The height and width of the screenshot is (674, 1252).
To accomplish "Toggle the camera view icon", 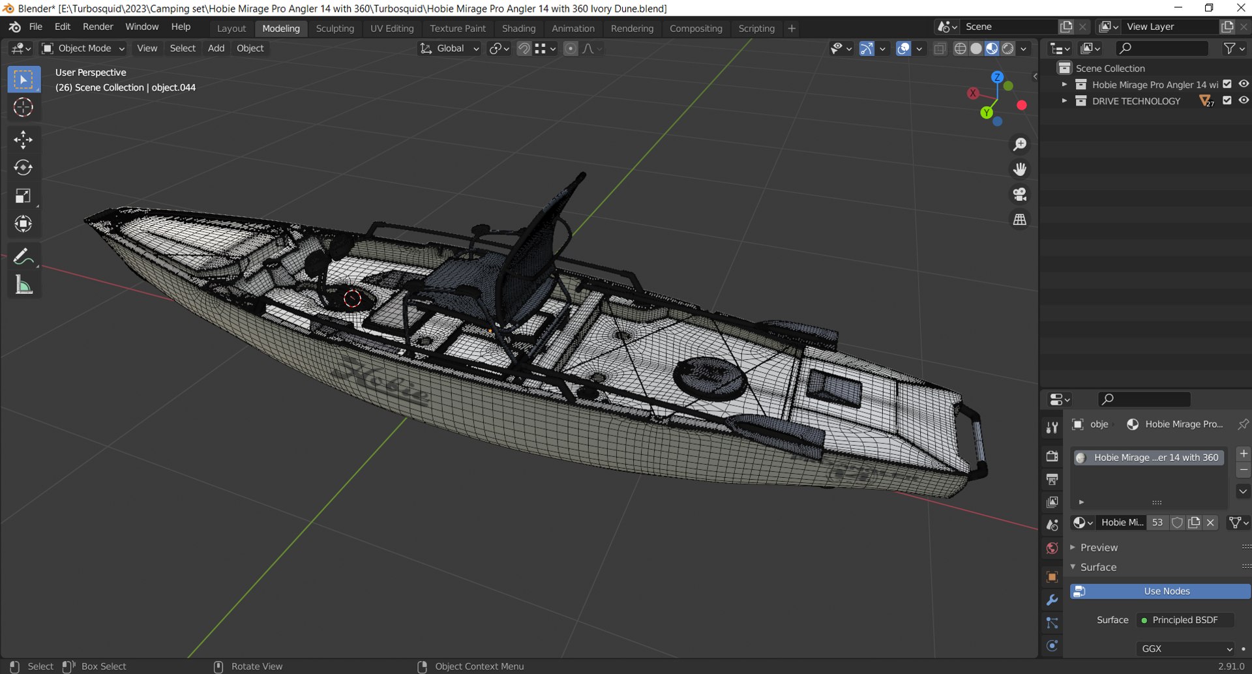I will coord(1020,194).
